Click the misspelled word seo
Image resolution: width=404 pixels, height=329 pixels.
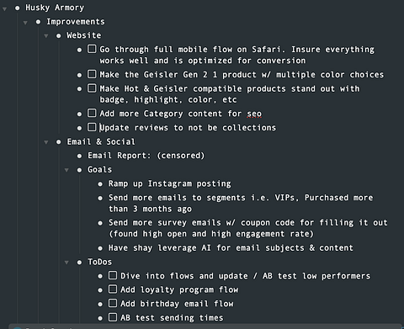[x=254, y=114]
